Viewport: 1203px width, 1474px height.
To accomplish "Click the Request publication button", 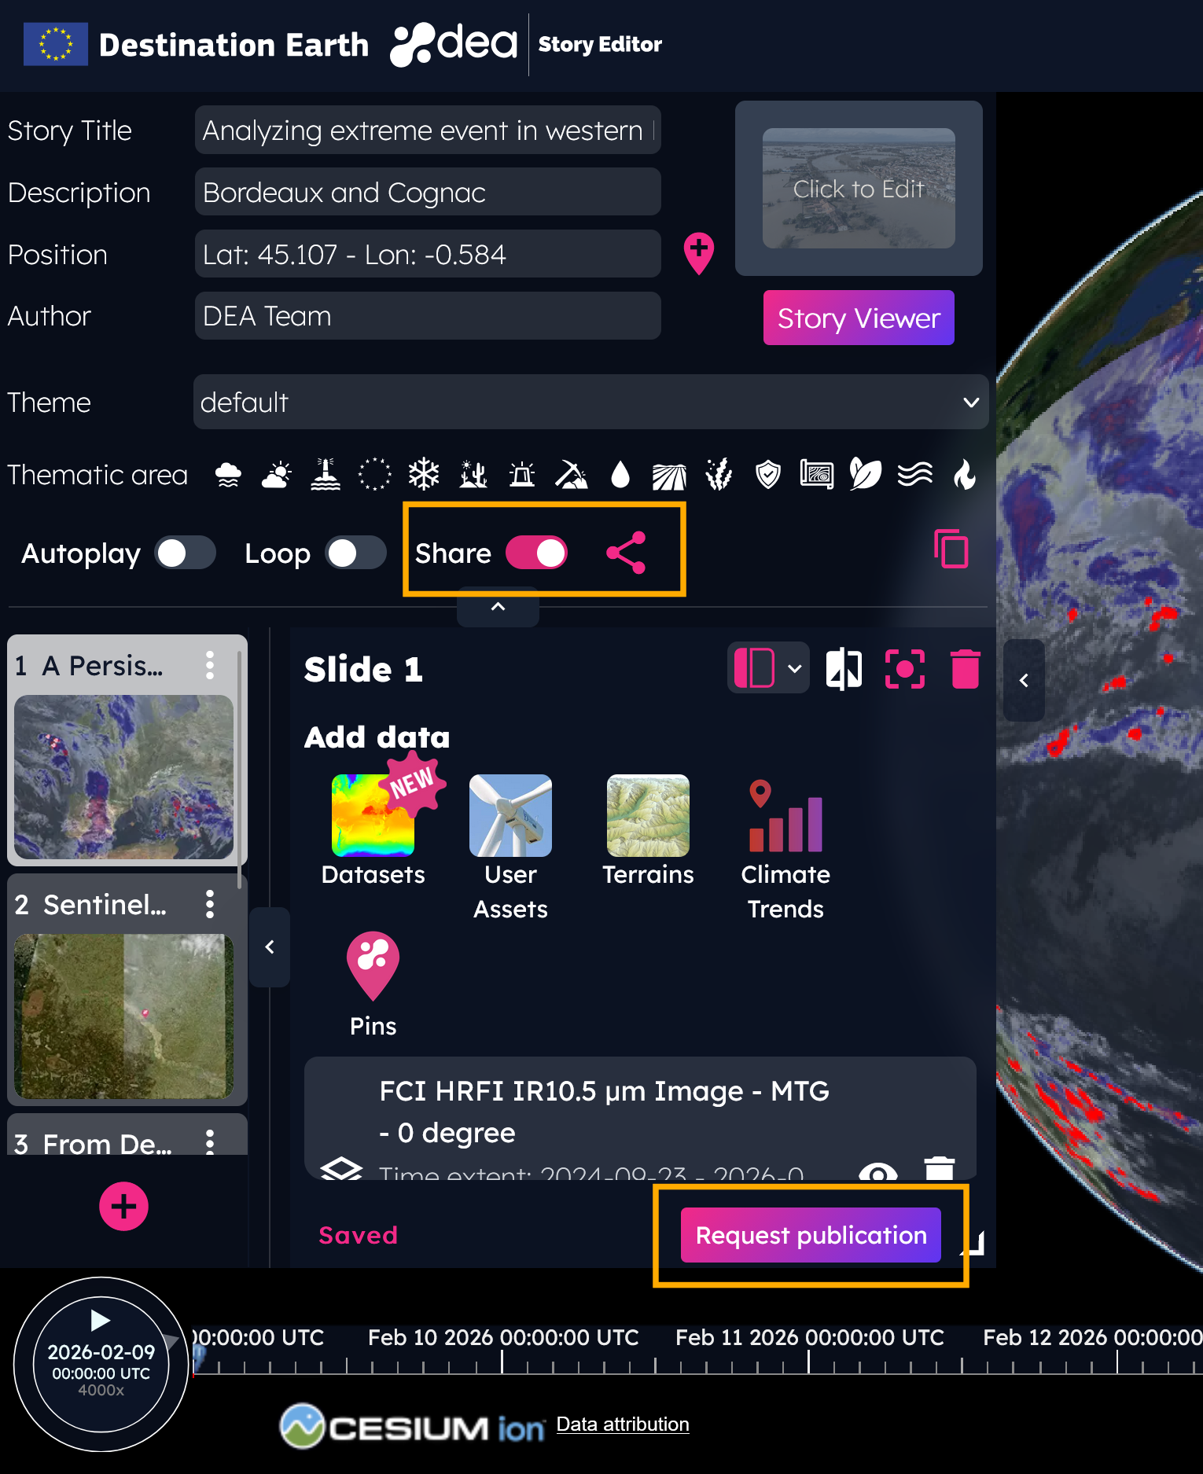I will (811, 1235).
